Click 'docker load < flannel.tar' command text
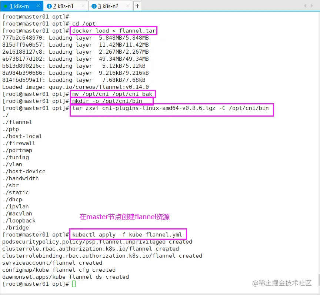The width and height of the screenshot is (320, 295). pos(114,31)
